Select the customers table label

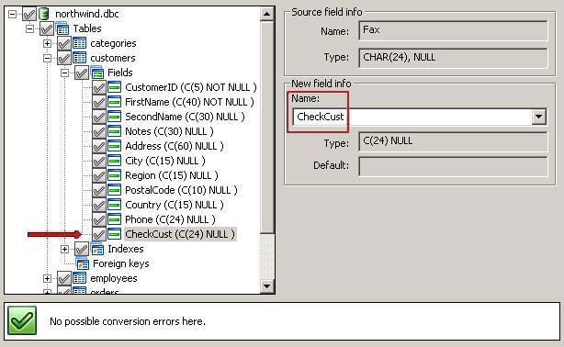[x=113, y=58]
